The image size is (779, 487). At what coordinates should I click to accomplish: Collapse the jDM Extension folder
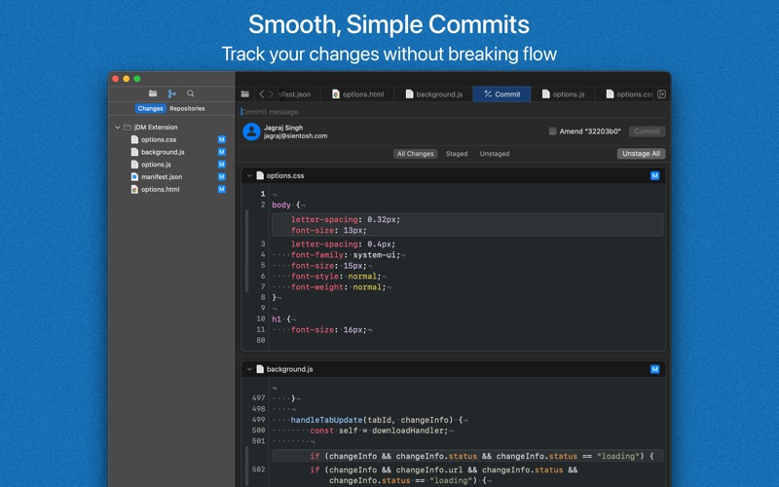coord(118,128)
